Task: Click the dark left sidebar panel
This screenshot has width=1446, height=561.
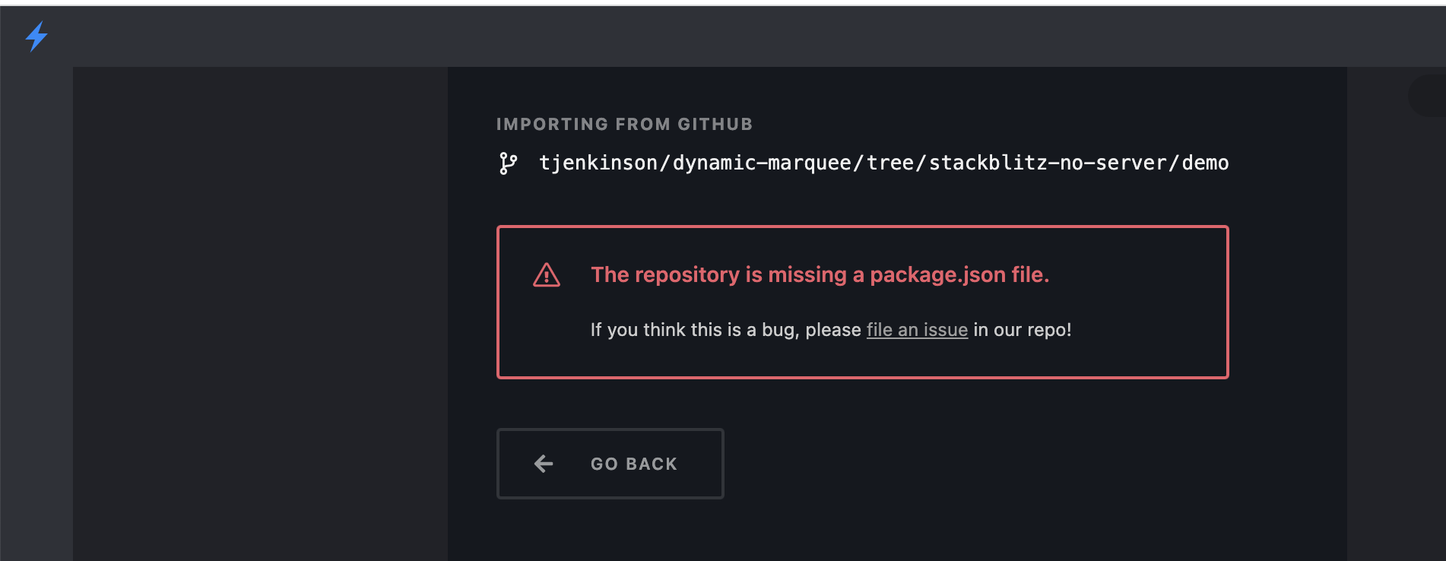Action: (x=258, y=304)
